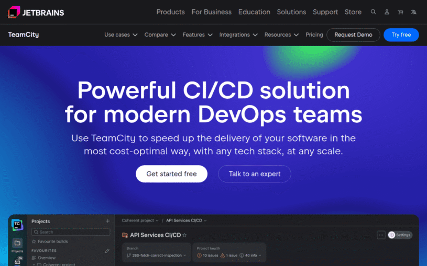The image size is (427, 266).
Task: Click the agents icon below Projects in the sidebar
Action: point(17,262)
